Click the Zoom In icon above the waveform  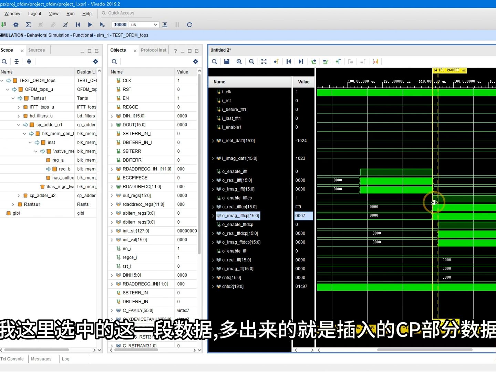239,61
